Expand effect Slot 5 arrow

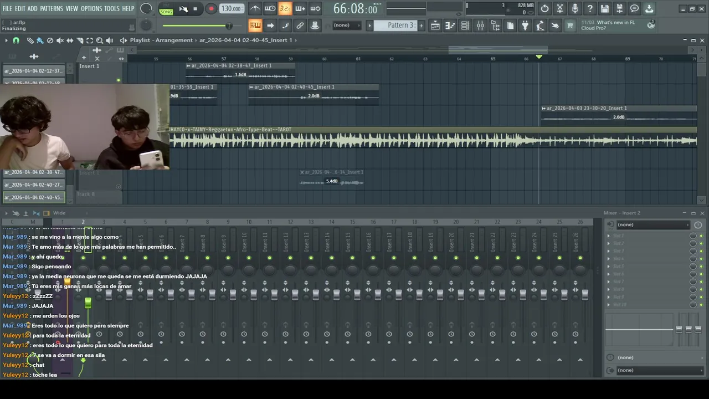(609, 267)
